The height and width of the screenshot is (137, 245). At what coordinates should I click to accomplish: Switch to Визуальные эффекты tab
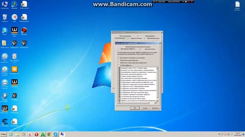click(x=128, y=49)
